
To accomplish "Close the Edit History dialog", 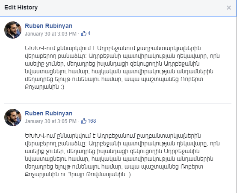I will tap(229, 8).
